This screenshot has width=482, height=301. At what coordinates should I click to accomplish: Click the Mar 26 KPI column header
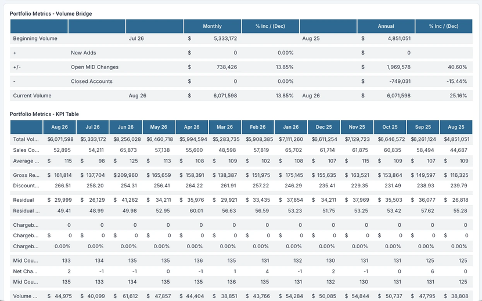(225, 127)
